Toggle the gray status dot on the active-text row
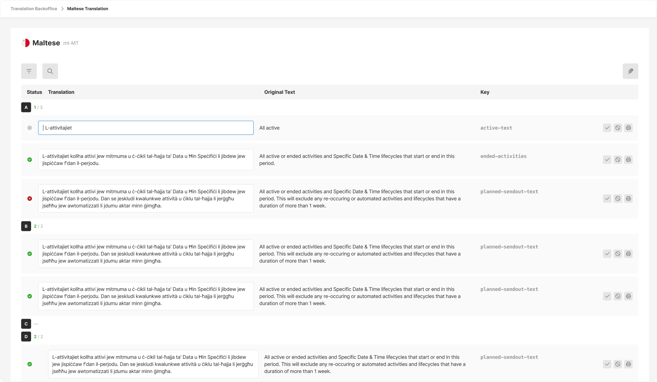657x382 pixels. 30,128
